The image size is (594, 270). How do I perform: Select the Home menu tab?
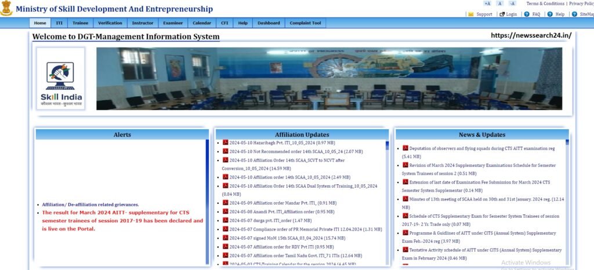(40, 23)
